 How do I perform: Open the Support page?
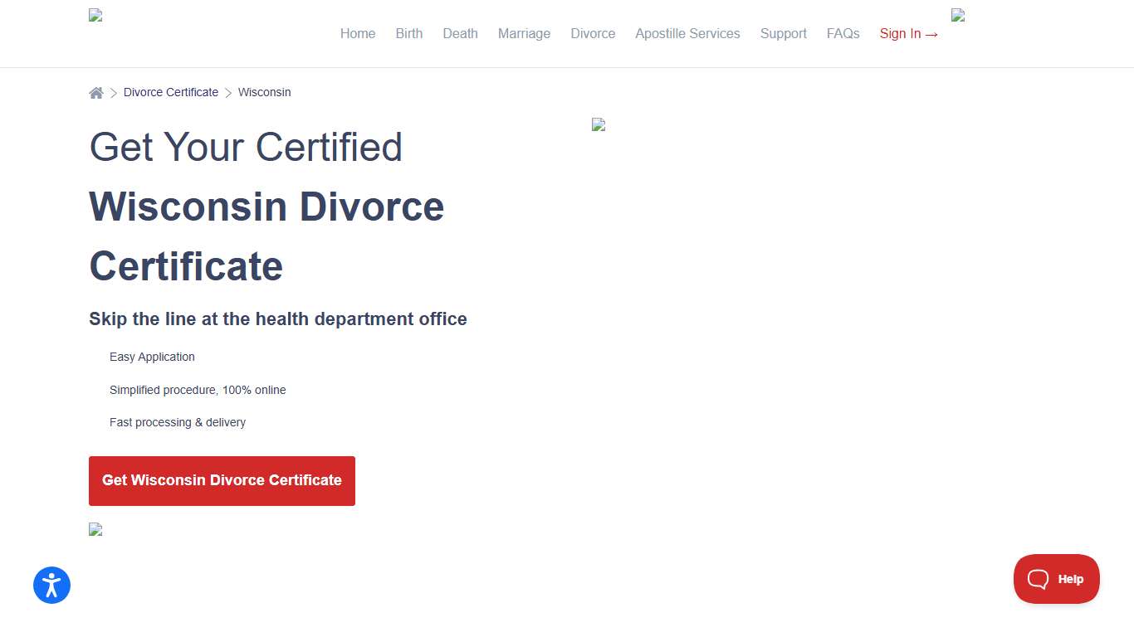click(x=783, y=33)
